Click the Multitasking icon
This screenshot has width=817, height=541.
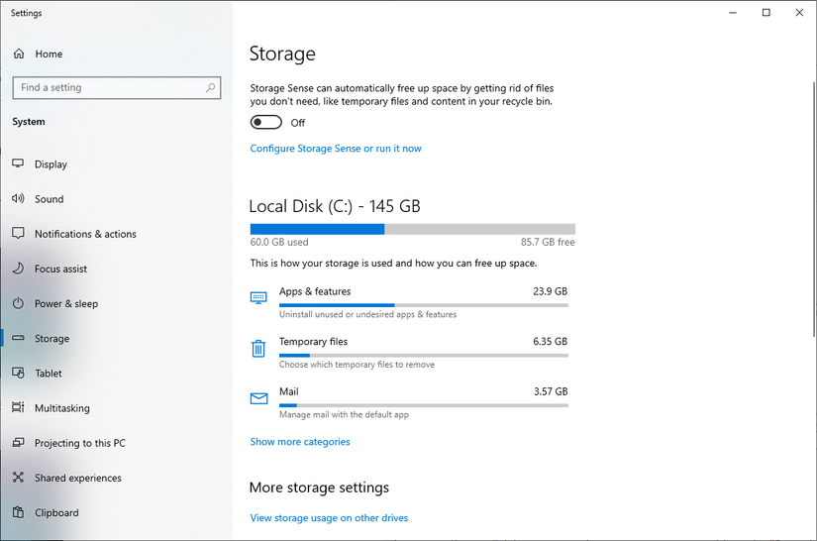point(18,407)
